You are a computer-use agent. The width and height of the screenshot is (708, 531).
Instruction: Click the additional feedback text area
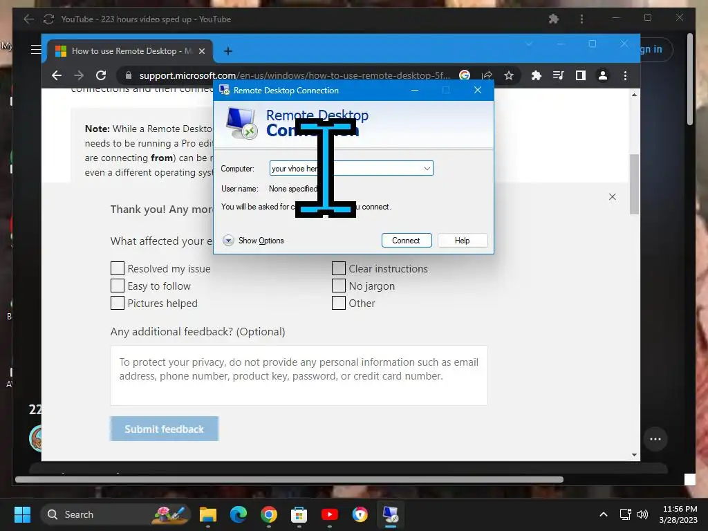click(299, 375)
